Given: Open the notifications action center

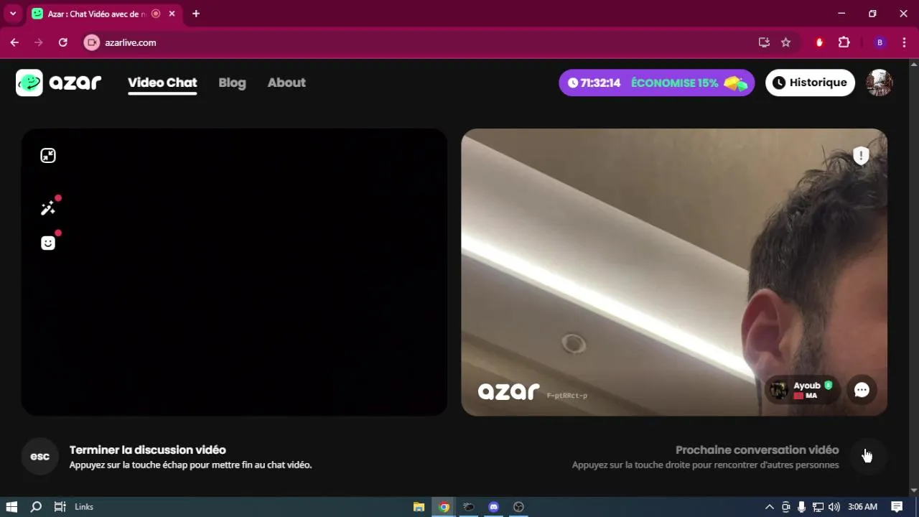Looking at the screenshot, I should click(897, 507).
